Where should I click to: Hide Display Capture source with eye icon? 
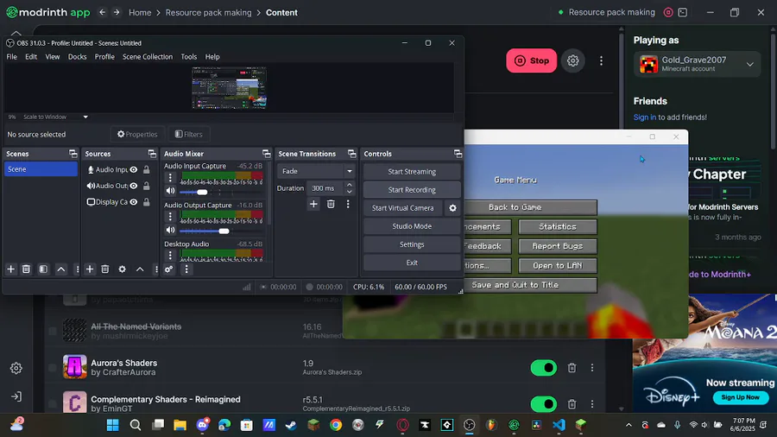coord(133,201)
